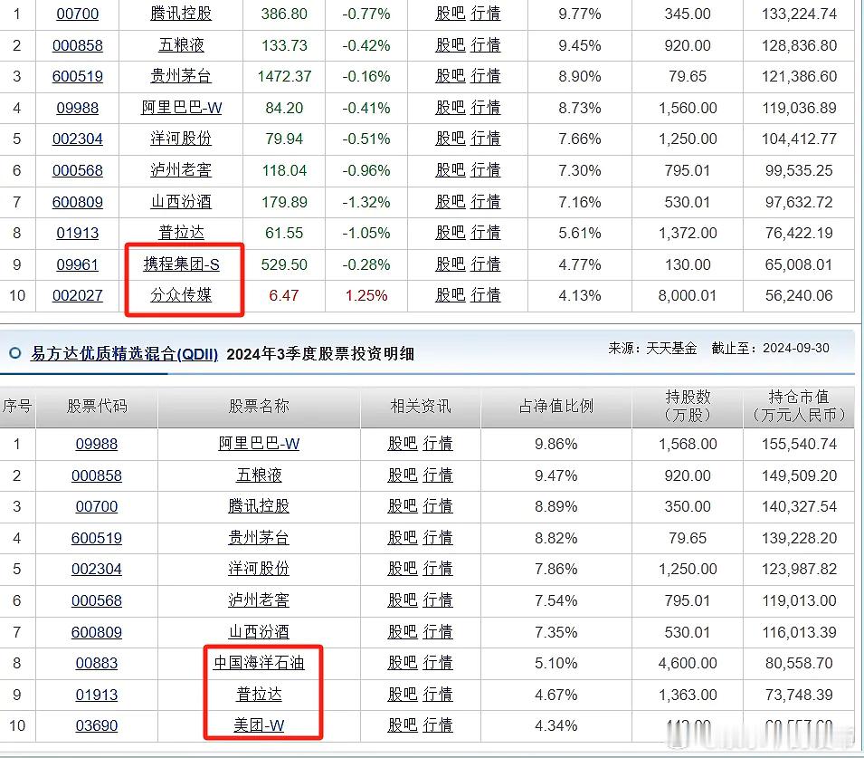Select 占净值比例 column header in lower table
The image size is (864, 758).
[556, 407]
